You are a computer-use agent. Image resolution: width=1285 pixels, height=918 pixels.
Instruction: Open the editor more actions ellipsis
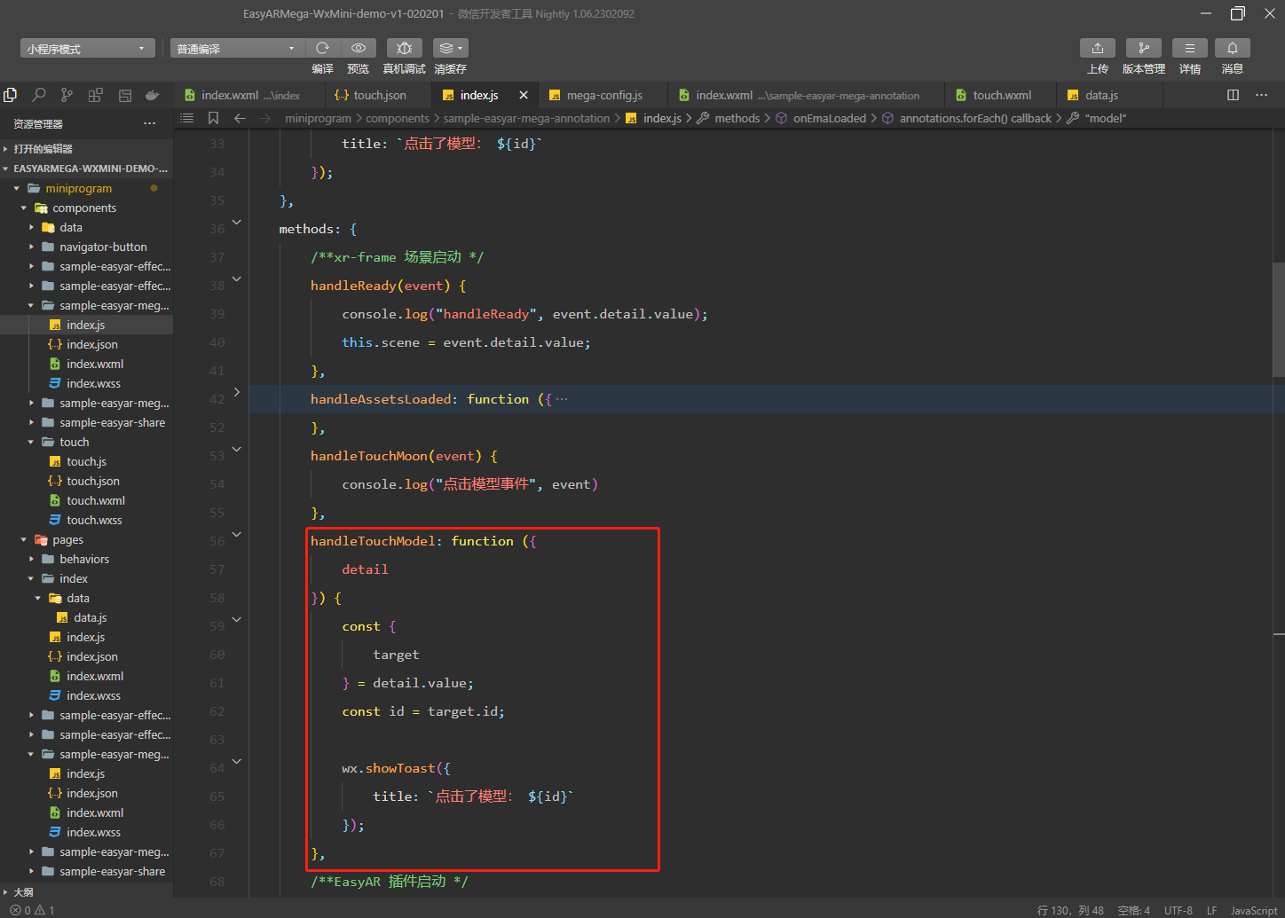pos(1261,95)
